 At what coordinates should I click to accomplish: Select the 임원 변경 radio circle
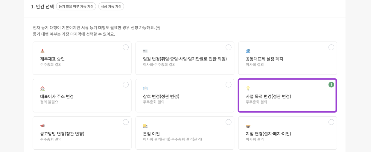(x=229, y=47)
